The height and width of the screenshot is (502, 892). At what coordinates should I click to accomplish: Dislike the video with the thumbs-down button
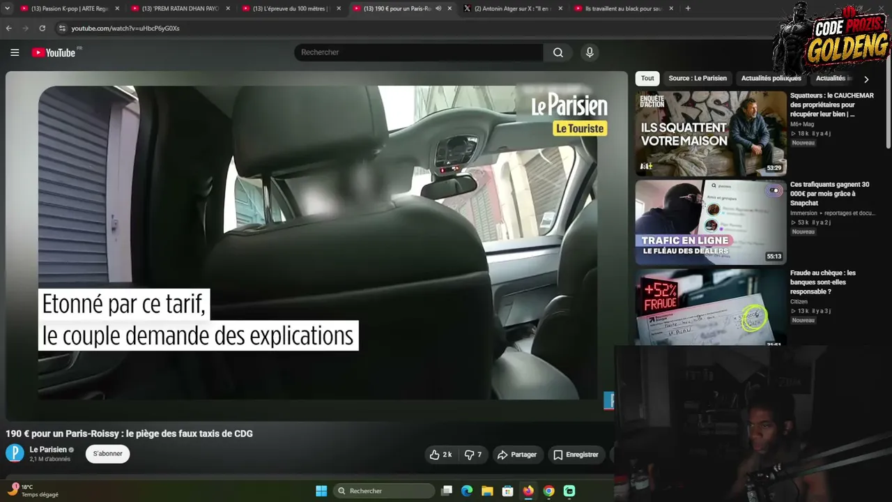[475, 455]
